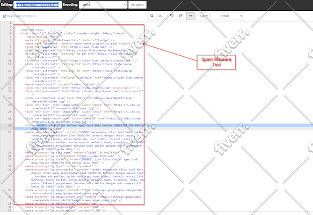Click the viewport meta tag line
The image size is (313, 215).
pyautogui.click(x=81, y=44)
